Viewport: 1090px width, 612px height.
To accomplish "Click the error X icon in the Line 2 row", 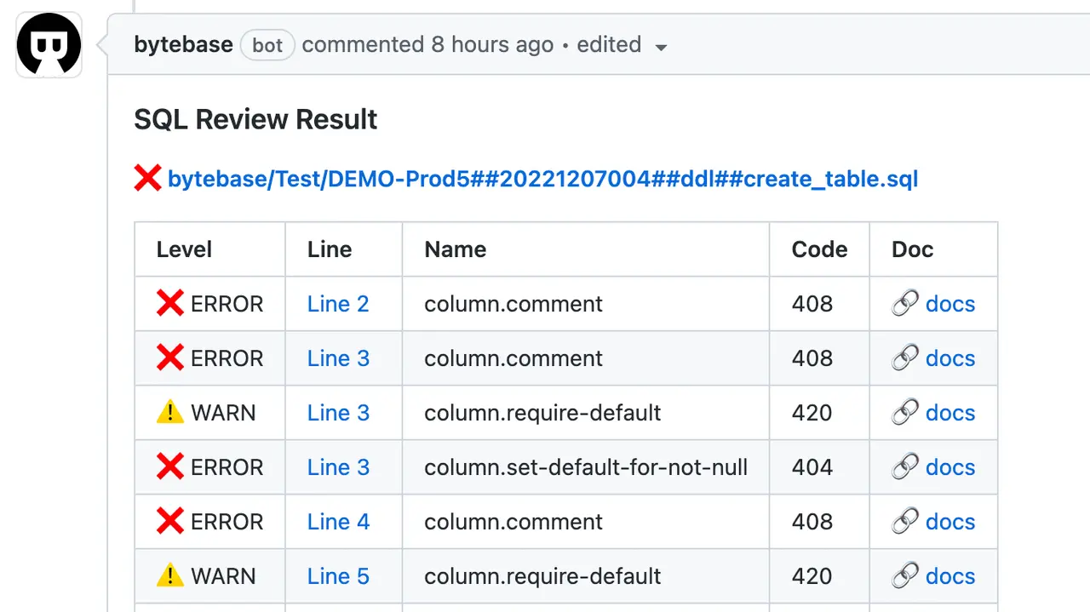I will click(x=170, y=304).
